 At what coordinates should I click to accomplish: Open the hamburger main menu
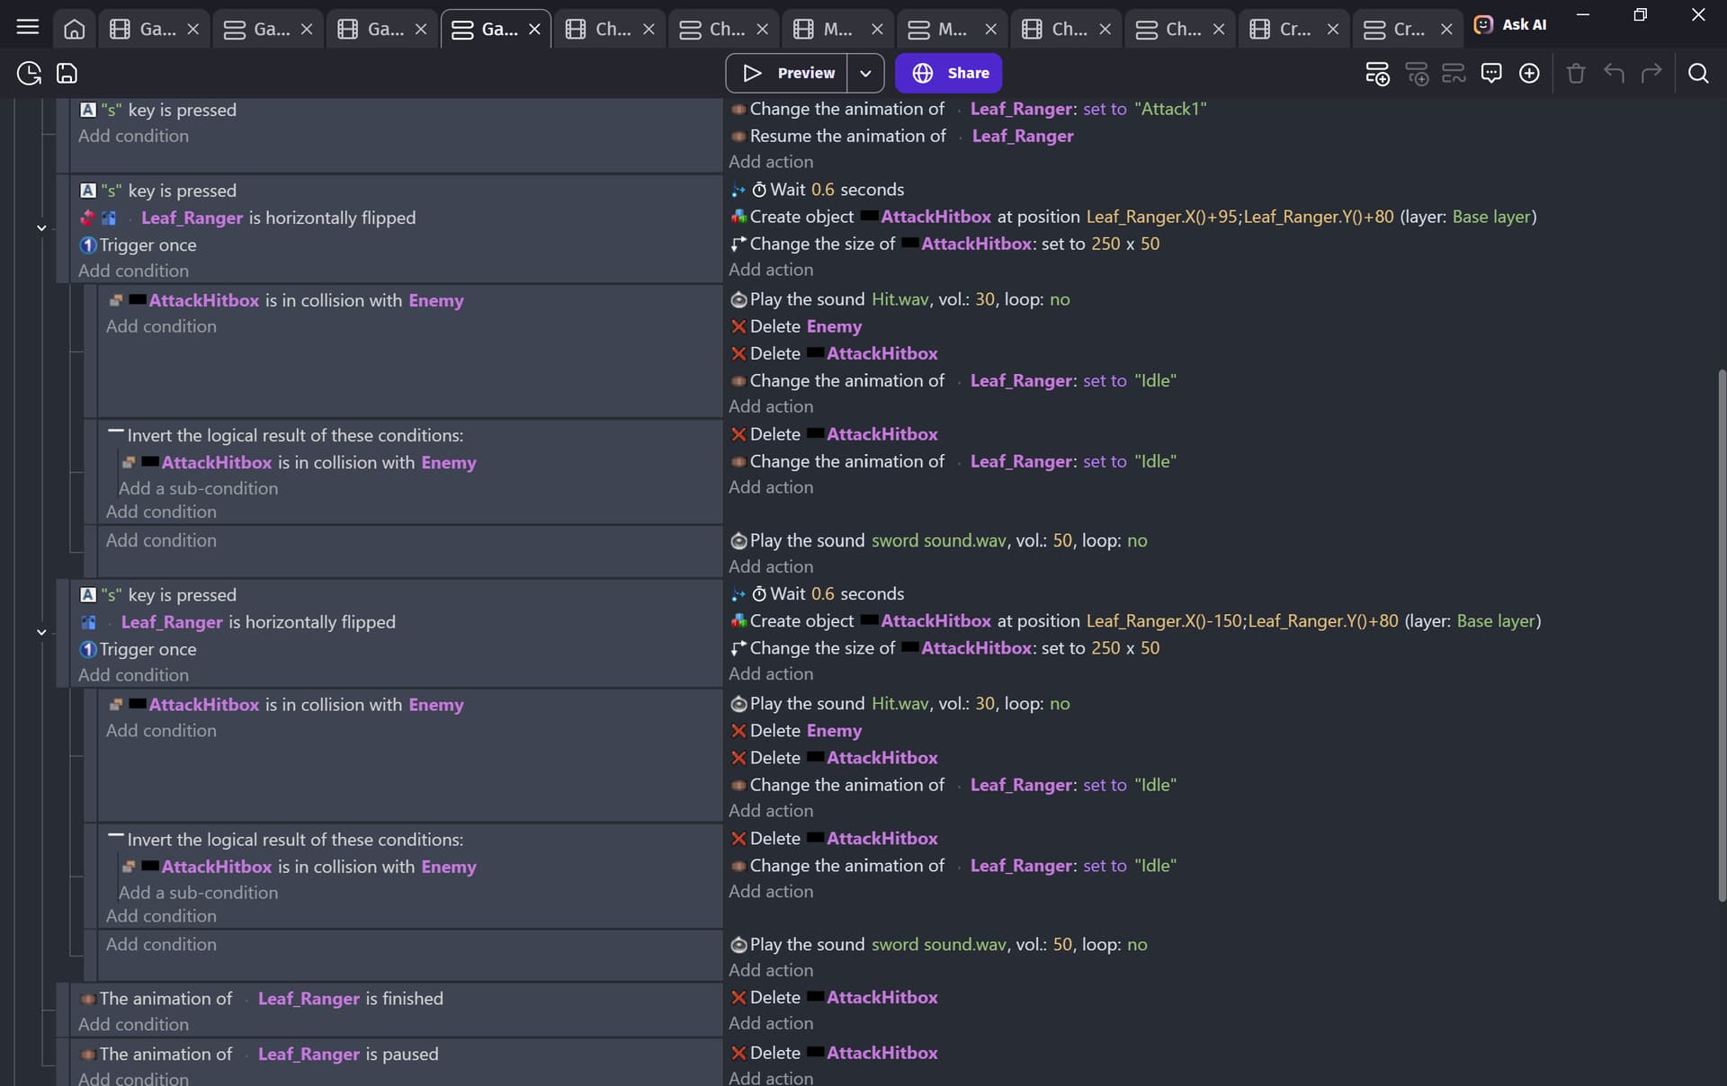pyautogui.click(x=28, y=27)
